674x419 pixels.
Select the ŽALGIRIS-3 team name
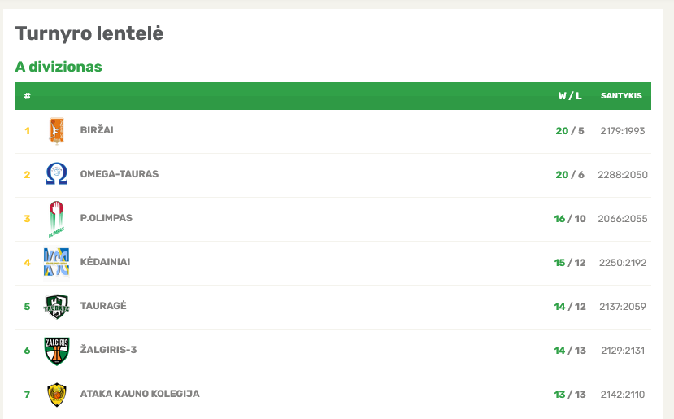coord(108,349)
